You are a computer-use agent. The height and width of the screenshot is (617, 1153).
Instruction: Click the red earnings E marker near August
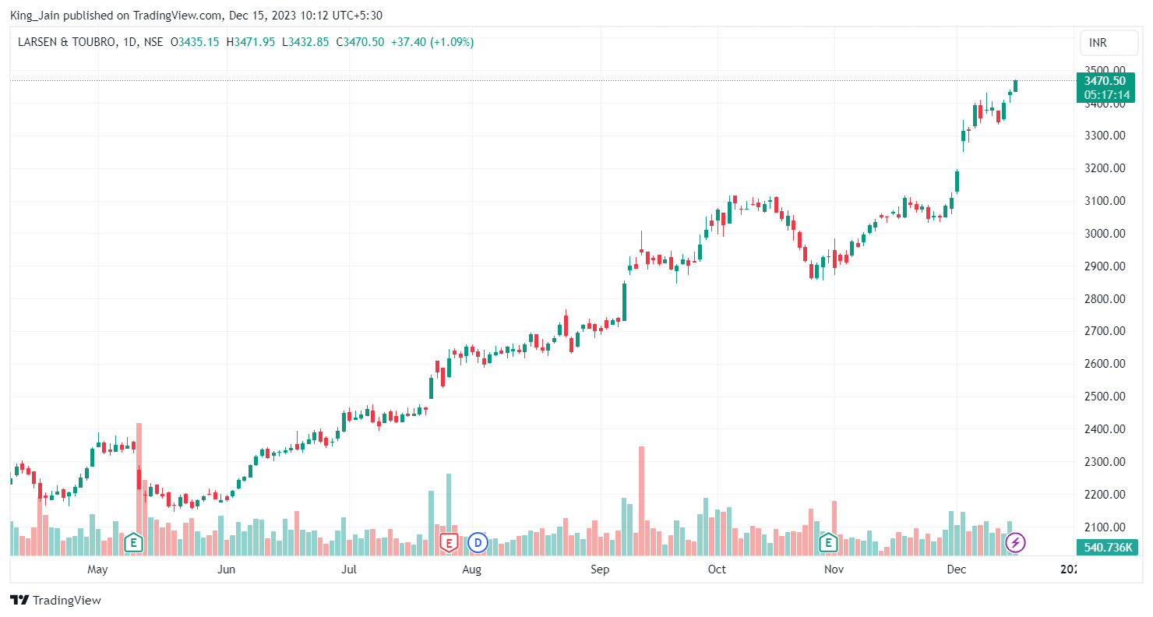[x=449, y=542]
